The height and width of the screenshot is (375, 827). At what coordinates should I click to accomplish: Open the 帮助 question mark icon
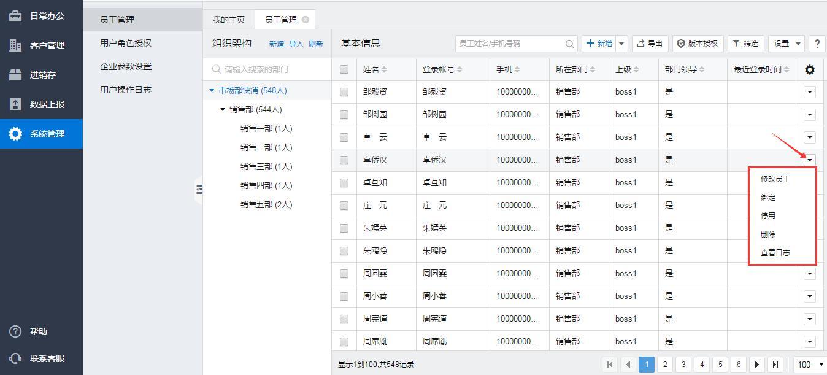[15, 331]
